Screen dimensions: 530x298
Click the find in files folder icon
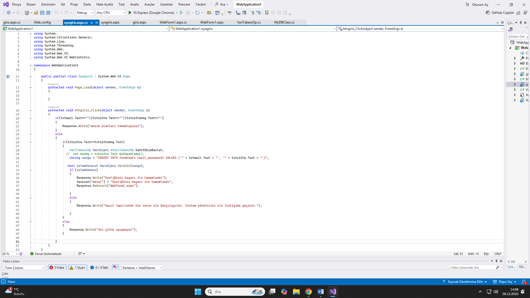pyautogui.click(x=209, y=13)
